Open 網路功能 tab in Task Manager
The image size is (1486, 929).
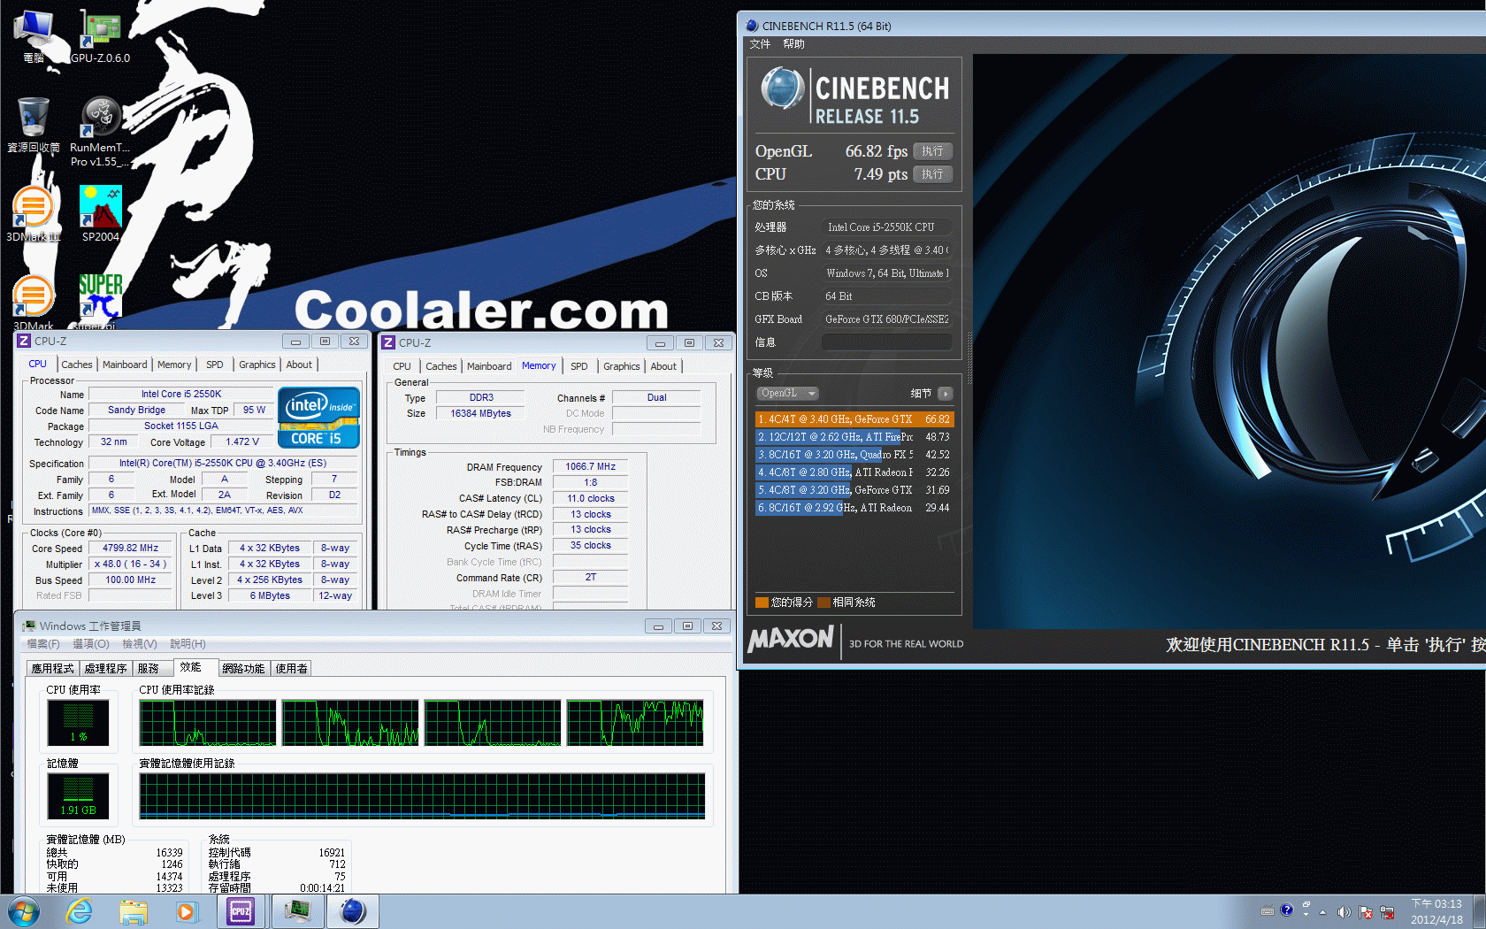pyautogui.click(x=243, y=669)
